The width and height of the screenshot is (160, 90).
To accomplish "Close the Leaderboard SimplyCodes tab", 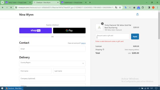I will click(86, 2).
